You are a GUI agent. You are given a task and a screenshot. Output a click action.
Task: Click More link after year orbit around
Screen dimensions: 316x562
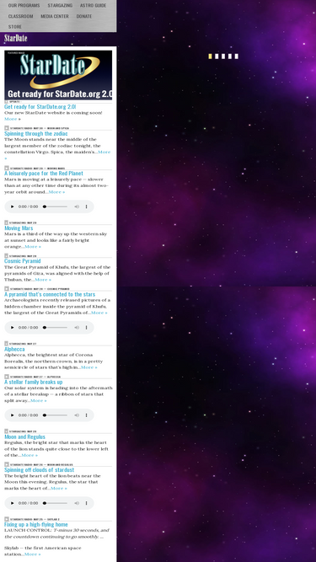point(56,192)
